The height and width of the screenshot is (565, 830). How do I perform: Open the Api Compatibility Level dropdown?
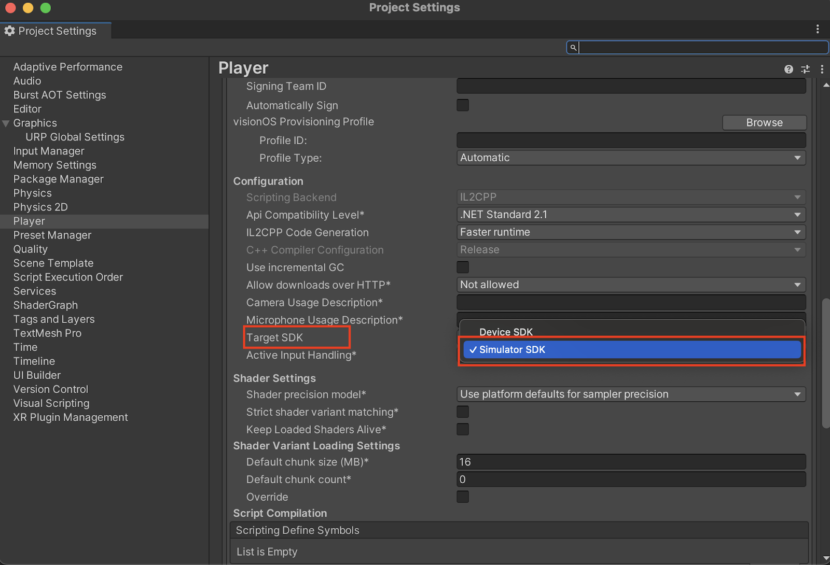(631, 214)
